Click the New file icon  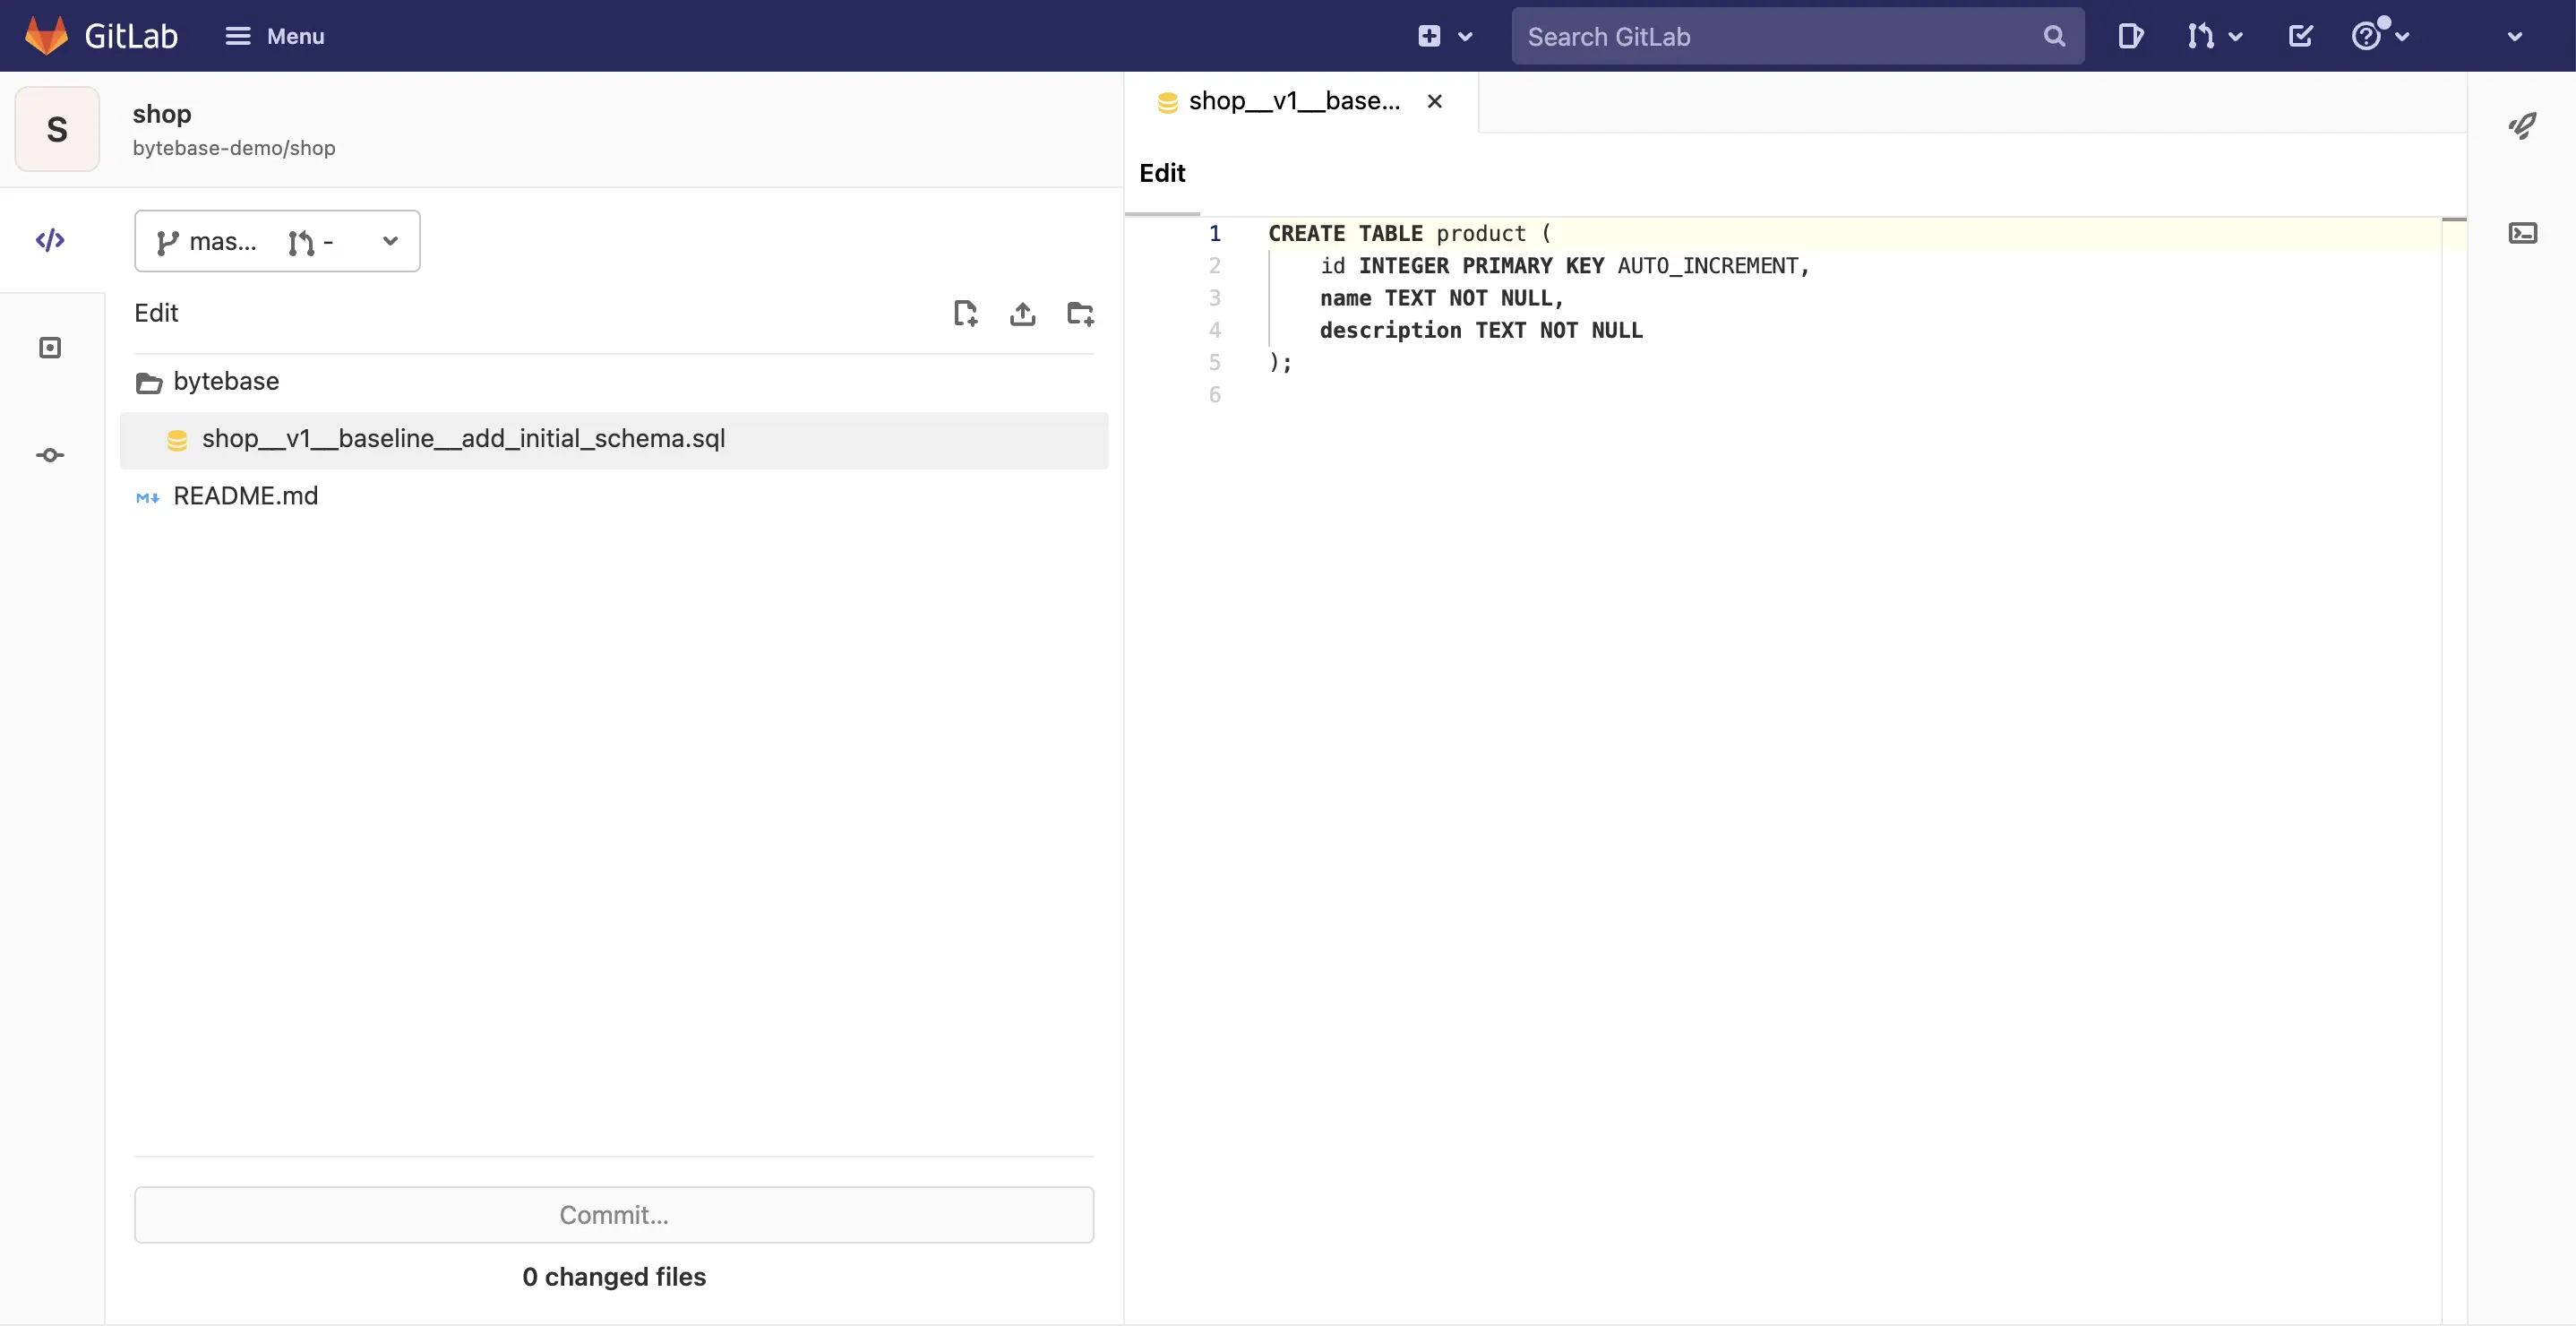[965, 313]
